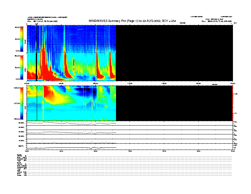The image size is (251, 194).
Task: Click the -127.50 tick on the TNR color bar
Action: [x=17, y=103]
